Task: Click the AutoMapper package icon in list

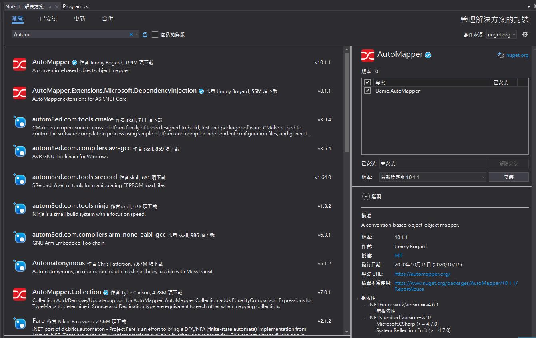Action: point(20,64)
